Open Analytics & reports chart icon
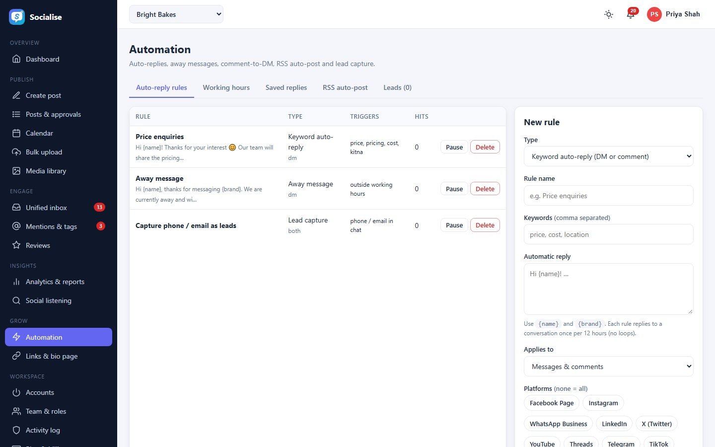715x447 pixels. point(16,282)
